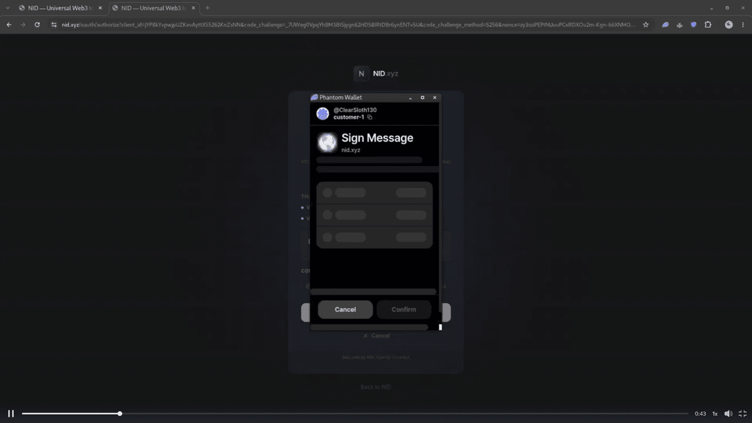
Task: Close the second NID browser tab
Action: point(194,8)
